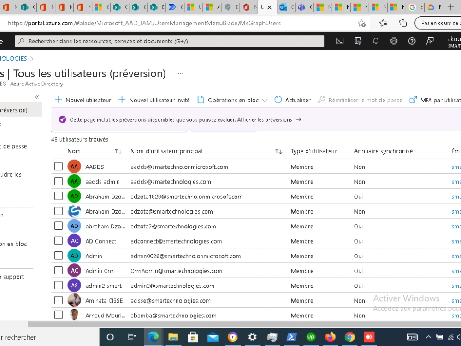The image size is (461, 346).
Task: Open Microsoft Store from taskbar
Action: 193,337
